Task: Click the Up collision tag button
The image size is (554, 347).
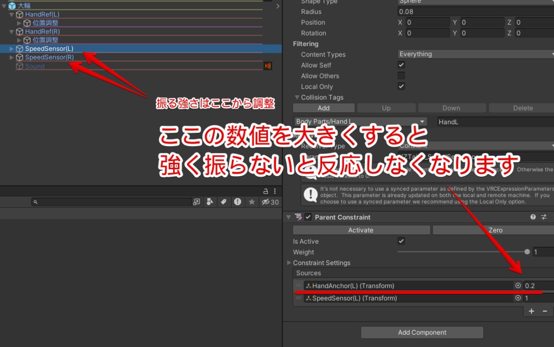Action: pos(386,108)
